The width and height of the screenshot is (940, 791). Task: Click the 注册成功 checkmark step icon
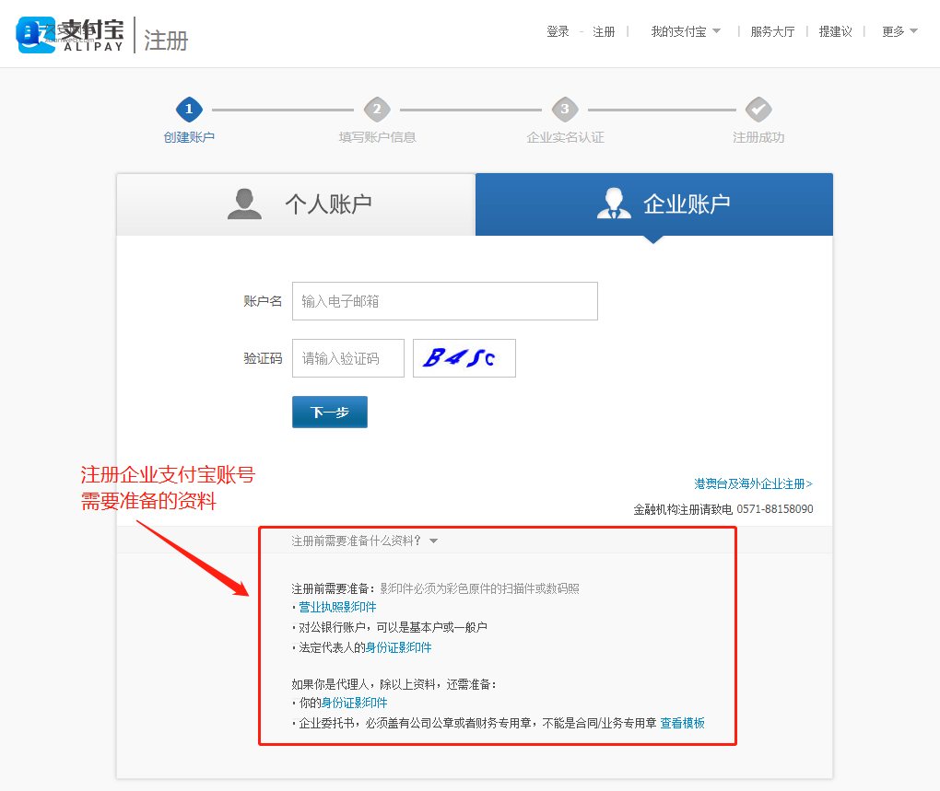point(758,109)
